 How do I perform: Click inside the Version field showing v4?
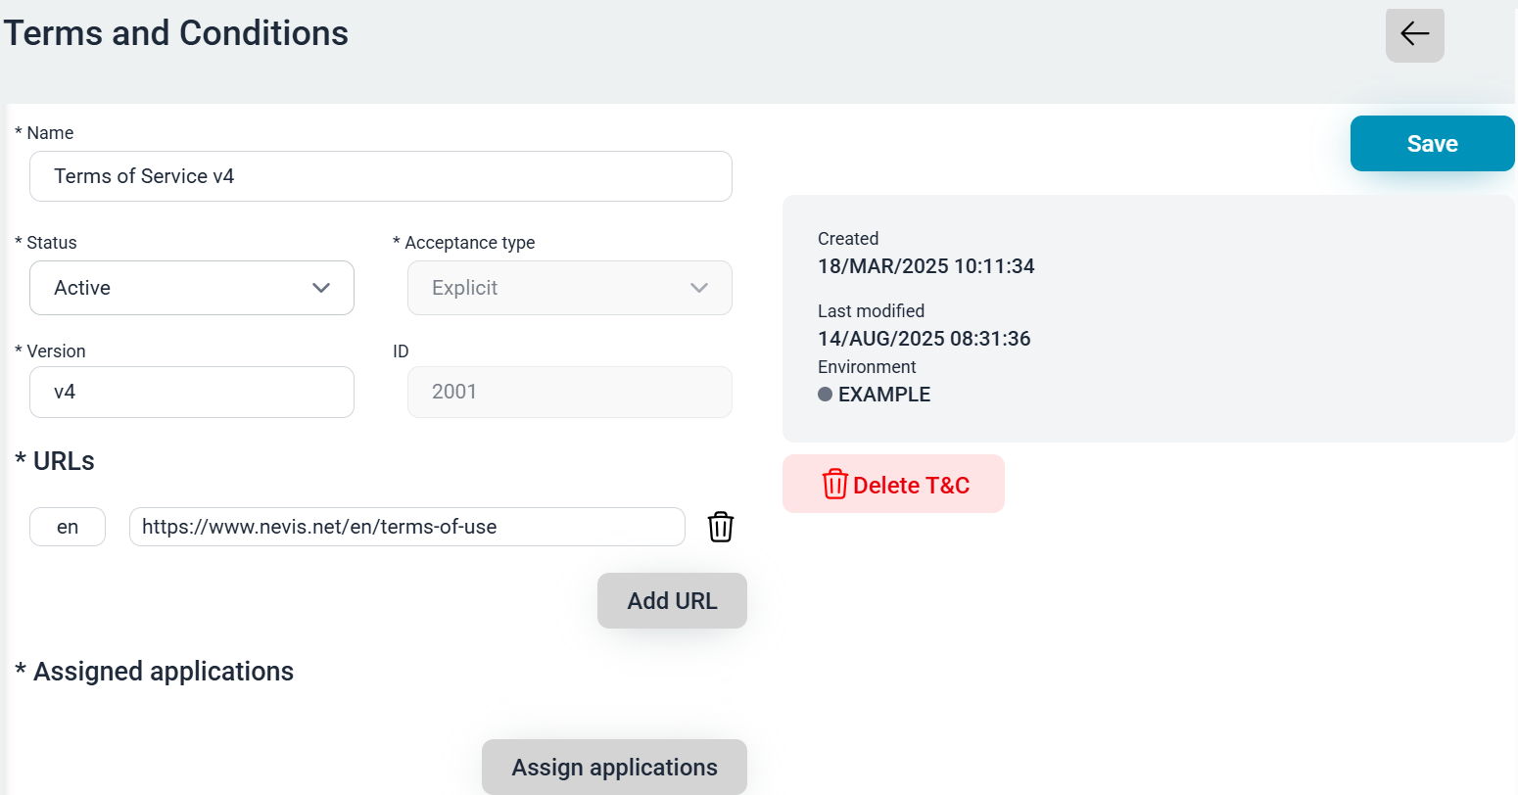point(192,392)
